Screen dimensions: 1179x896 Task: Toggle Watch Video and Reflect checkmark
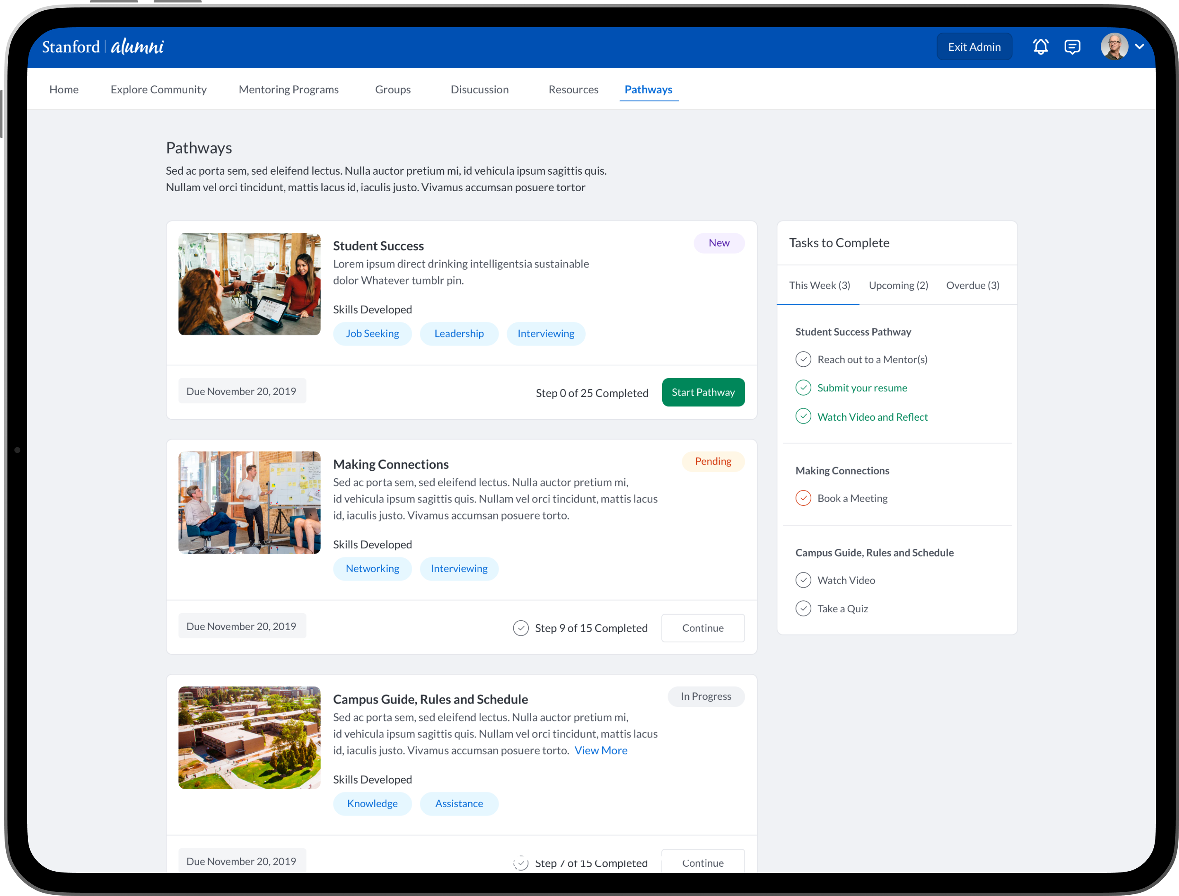tap(803, 417)
